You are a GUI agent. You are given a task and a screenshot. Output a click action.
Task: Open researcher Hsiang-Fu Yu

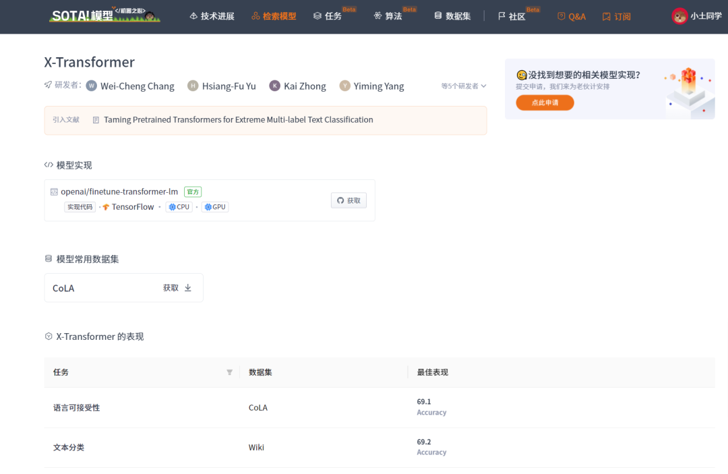coord(229,86)
